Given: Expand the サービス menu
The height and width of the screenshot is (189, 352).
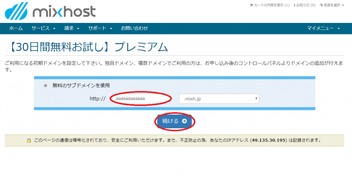Looking at the screenshot, I should pyautogui.click(x=43, y=28).
